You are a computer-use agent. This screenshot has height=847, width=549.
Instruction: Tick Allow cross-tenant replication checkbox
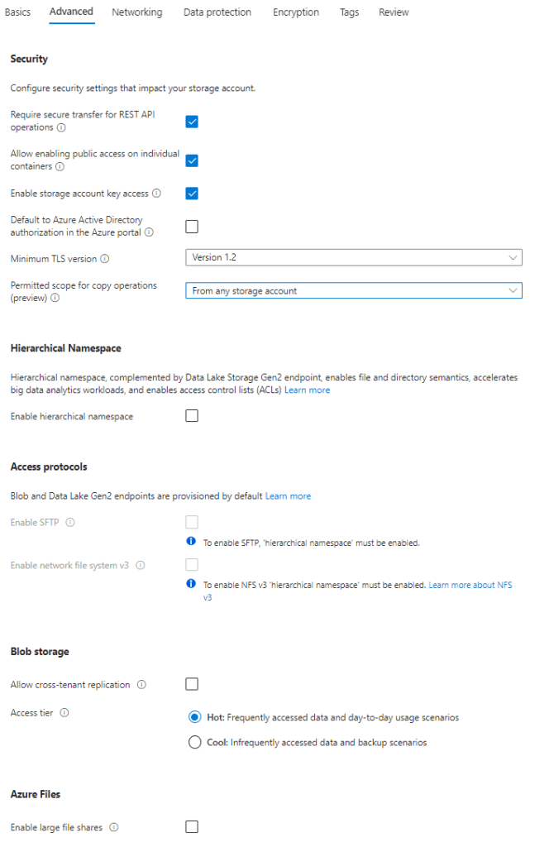pos(192,684)
